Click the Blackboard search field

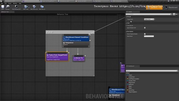[151, 71]
